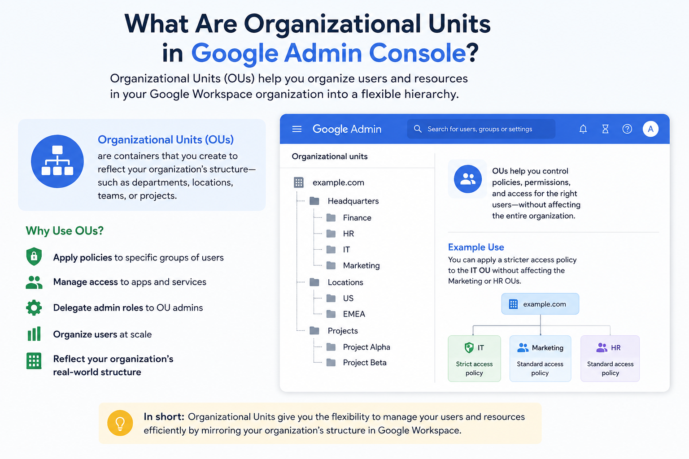Select the Headquarters organizational unit
This screenshot has height=459, width=689.
(353, 201)
